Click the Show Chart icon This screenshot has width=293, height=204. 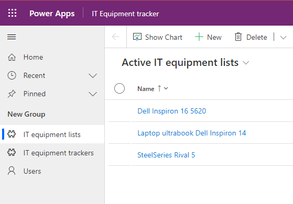tap(137, 37)
